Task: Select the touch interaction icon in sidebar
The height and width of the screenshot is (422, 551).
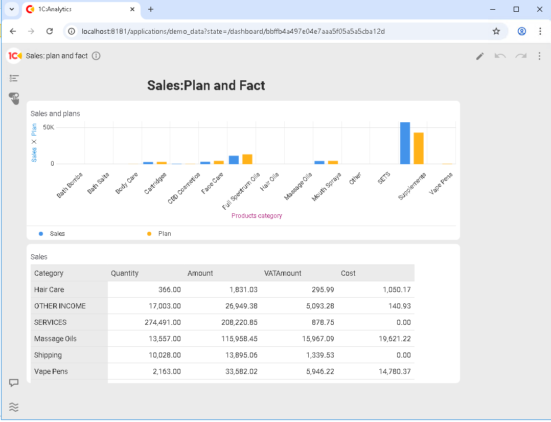Action: pos(14,98)
